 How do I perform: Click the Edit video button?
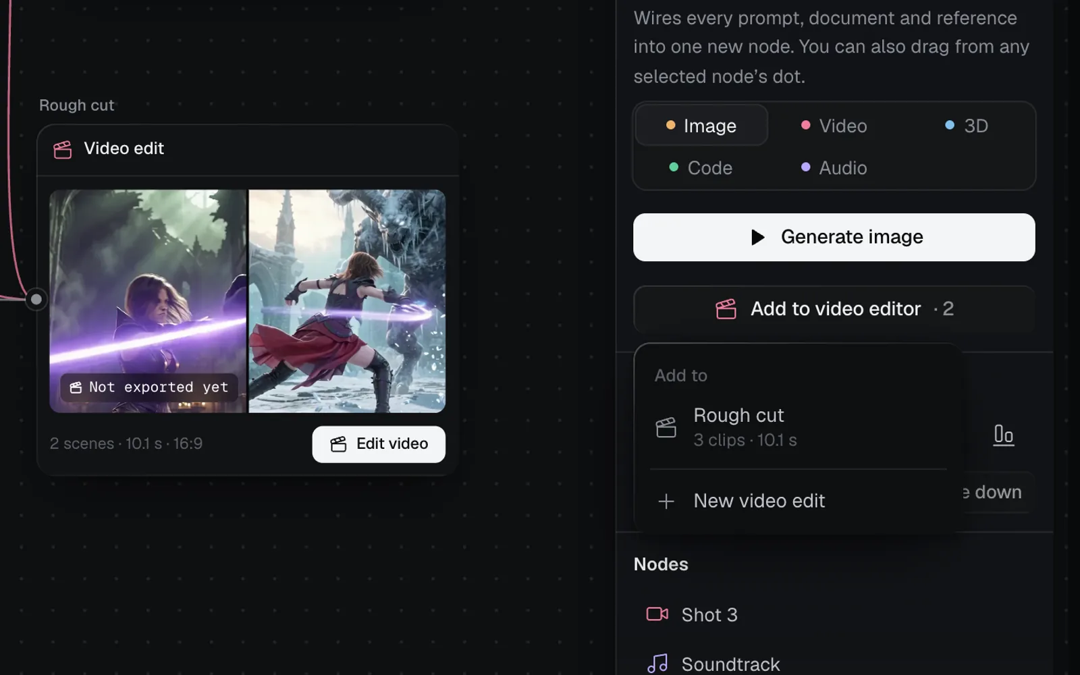pos(379,444)
